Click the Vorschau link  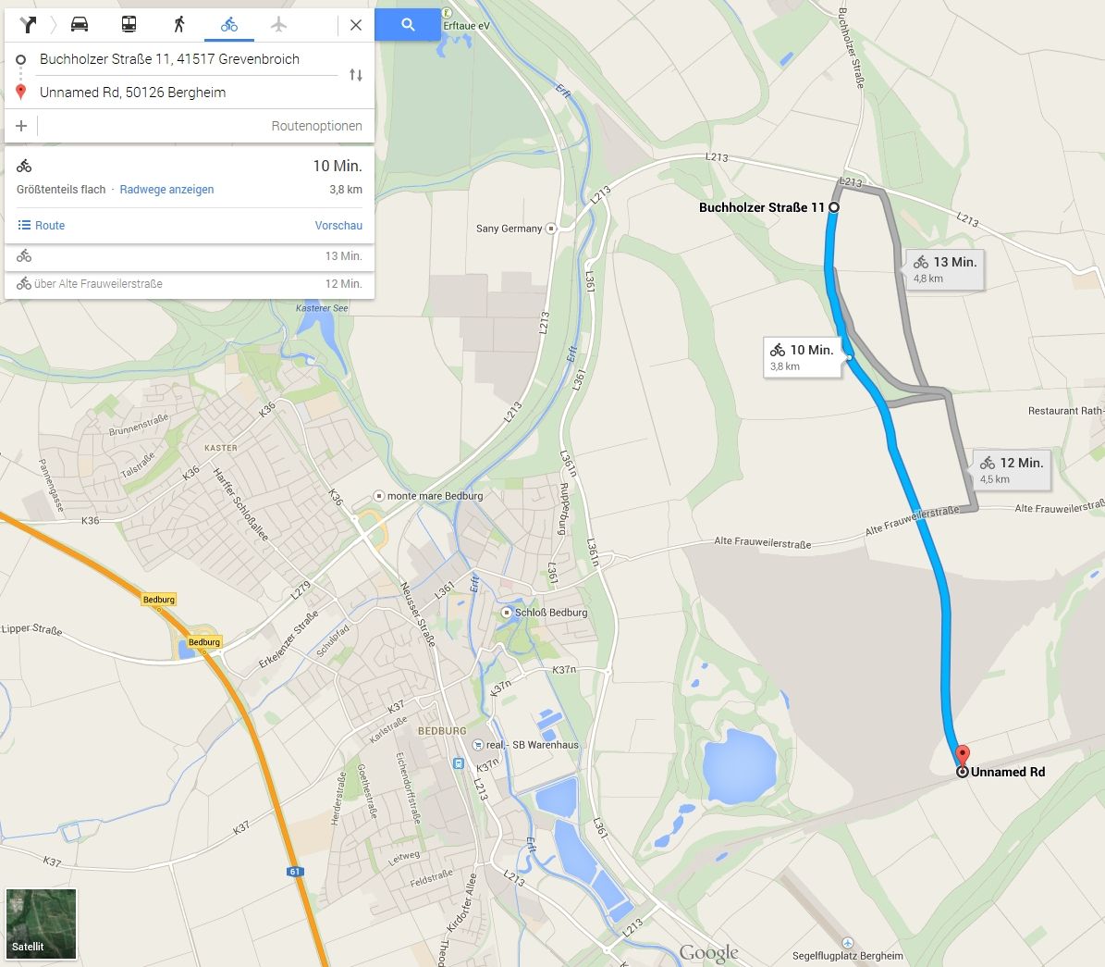[338, 225]
